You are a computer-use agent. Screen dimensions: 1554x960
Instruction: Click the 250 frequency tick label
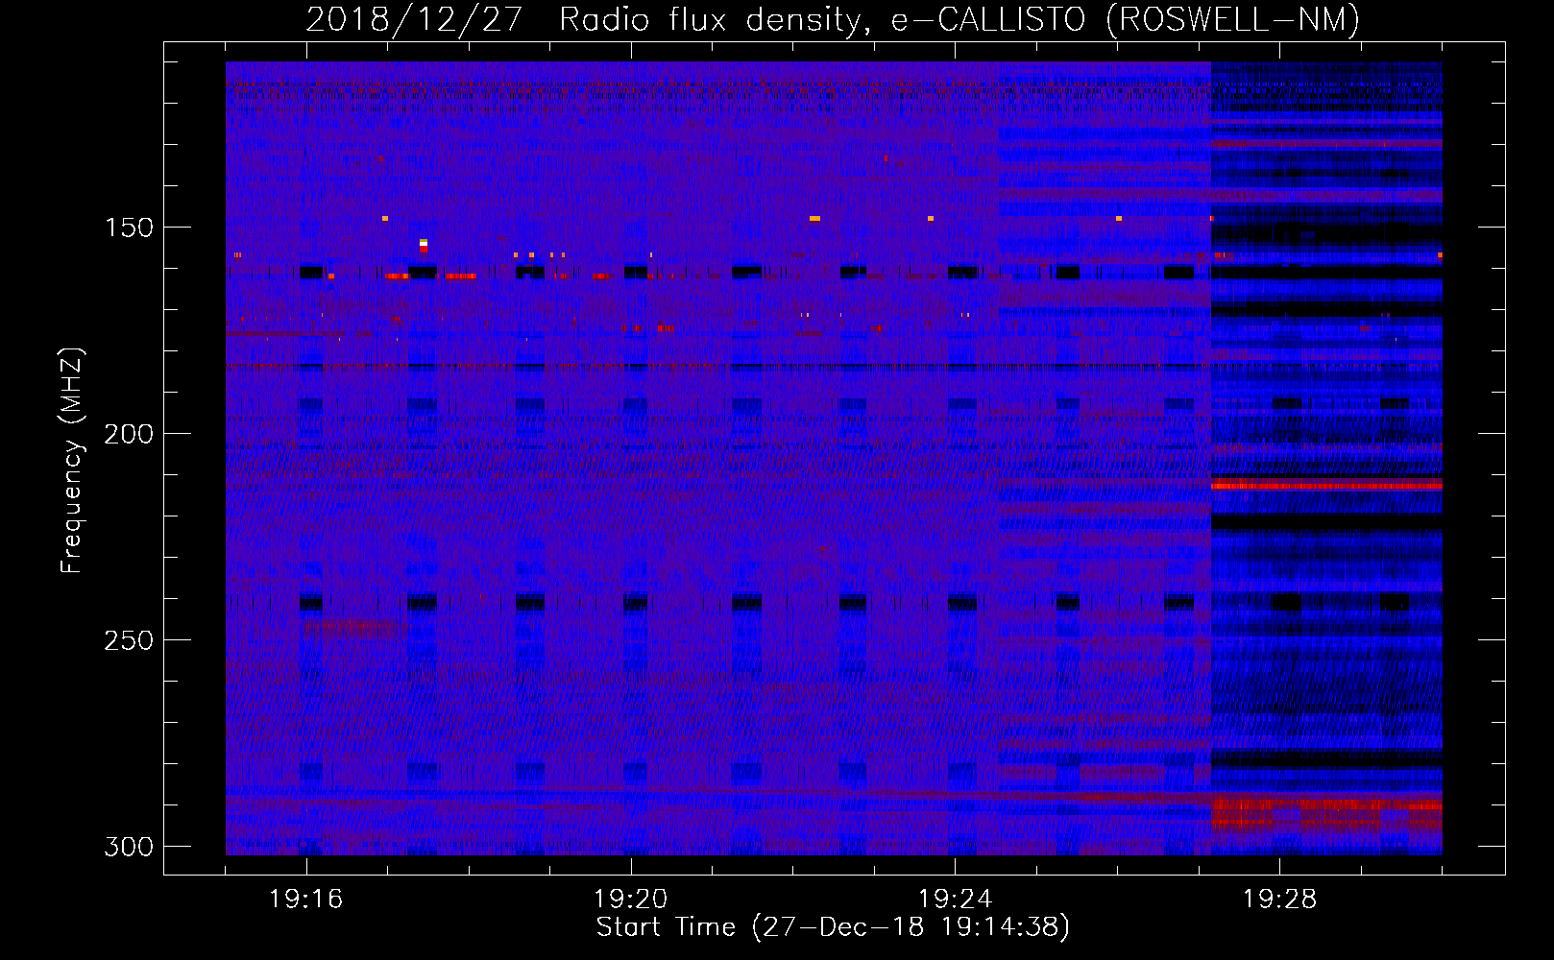pos(129,640)
